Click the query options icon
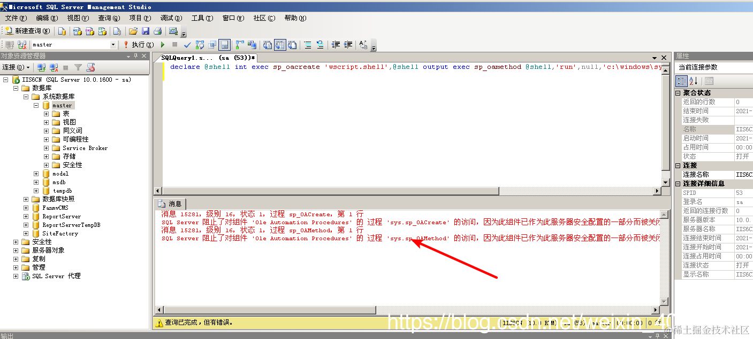 point(212,45)
